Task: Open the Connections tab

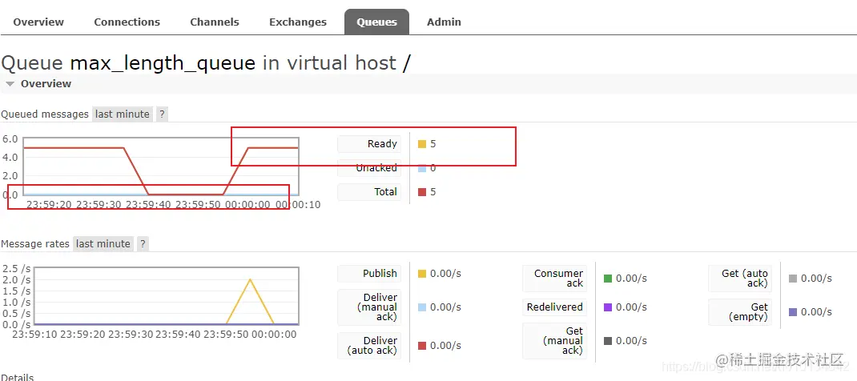Action: click(127, 22)
